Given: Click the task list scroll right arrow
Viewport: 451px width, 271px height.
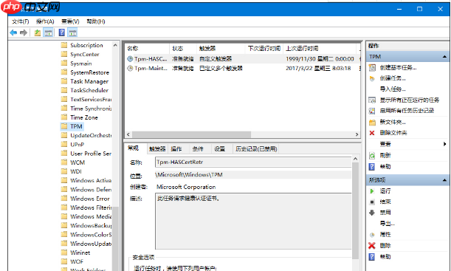Looking at the screenshot, I should pyautogui.click(x=357, y=134).
